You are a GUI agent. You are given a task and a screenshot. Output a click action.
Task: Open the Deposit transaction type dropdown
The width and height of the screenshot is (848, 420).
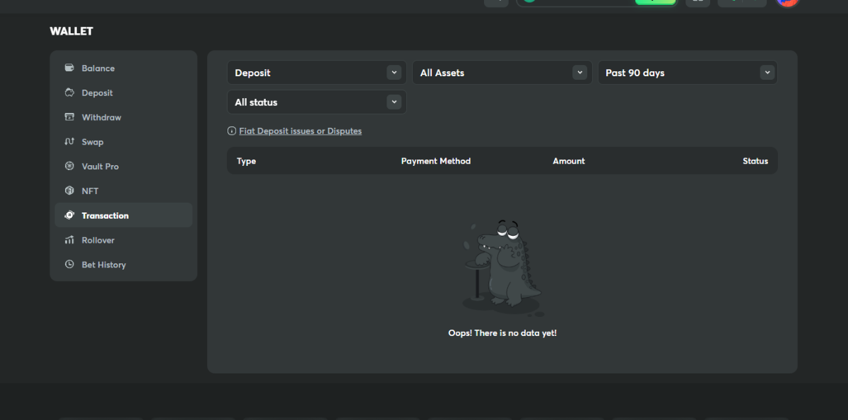(316, 73)
